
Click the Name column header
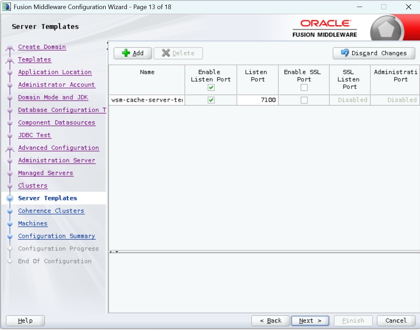[x=147, y=80]
